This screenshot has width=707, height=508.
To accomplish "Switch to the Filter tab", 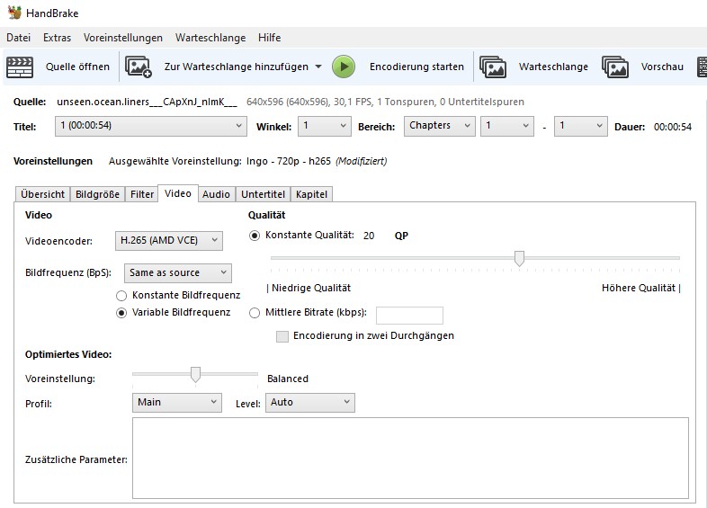I will 142,194.
